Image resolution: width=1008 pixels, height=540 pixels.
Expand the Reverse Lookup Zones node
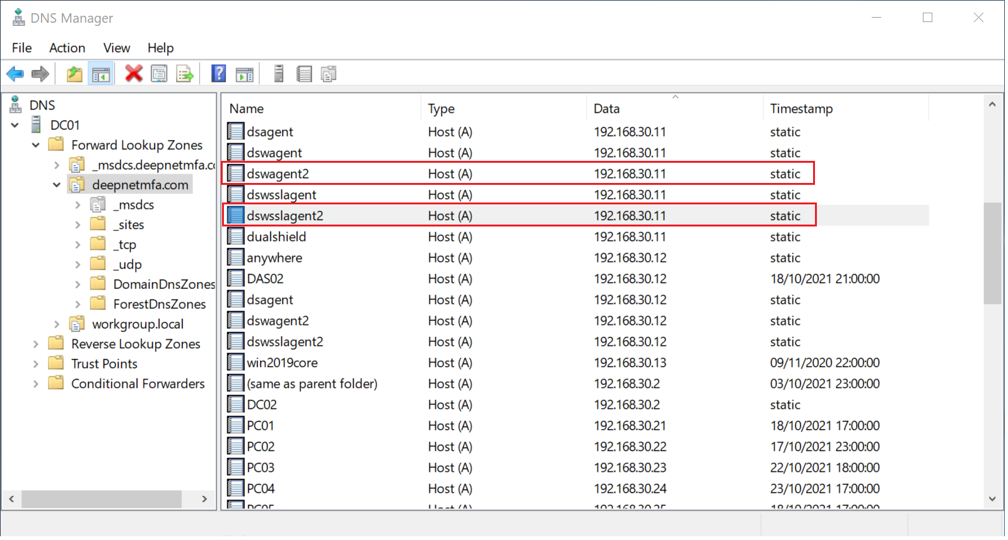point(36,344)
